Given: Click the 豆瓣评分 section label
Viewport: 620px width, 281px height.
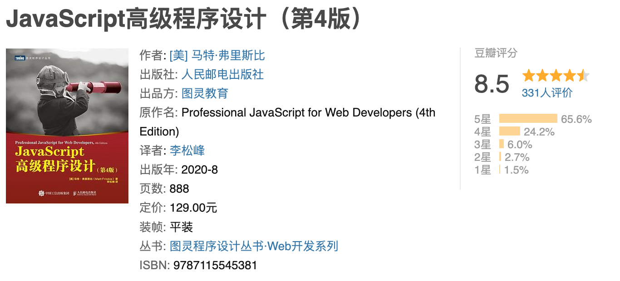Looking at the screenshot, I should pyautogui.click(x=496, y=53).
